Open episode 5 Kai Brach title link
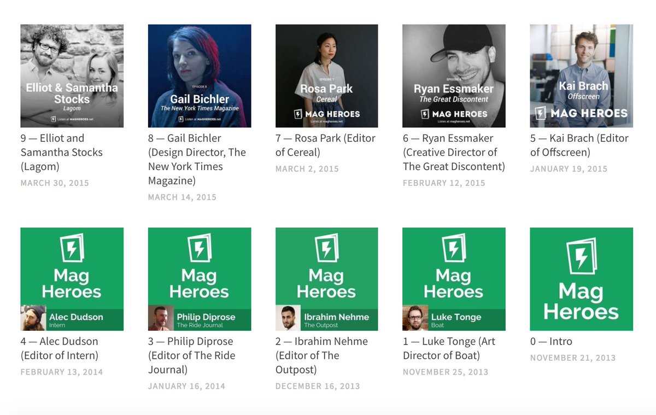Screen dimensions: 656x415 click(579, 145)
